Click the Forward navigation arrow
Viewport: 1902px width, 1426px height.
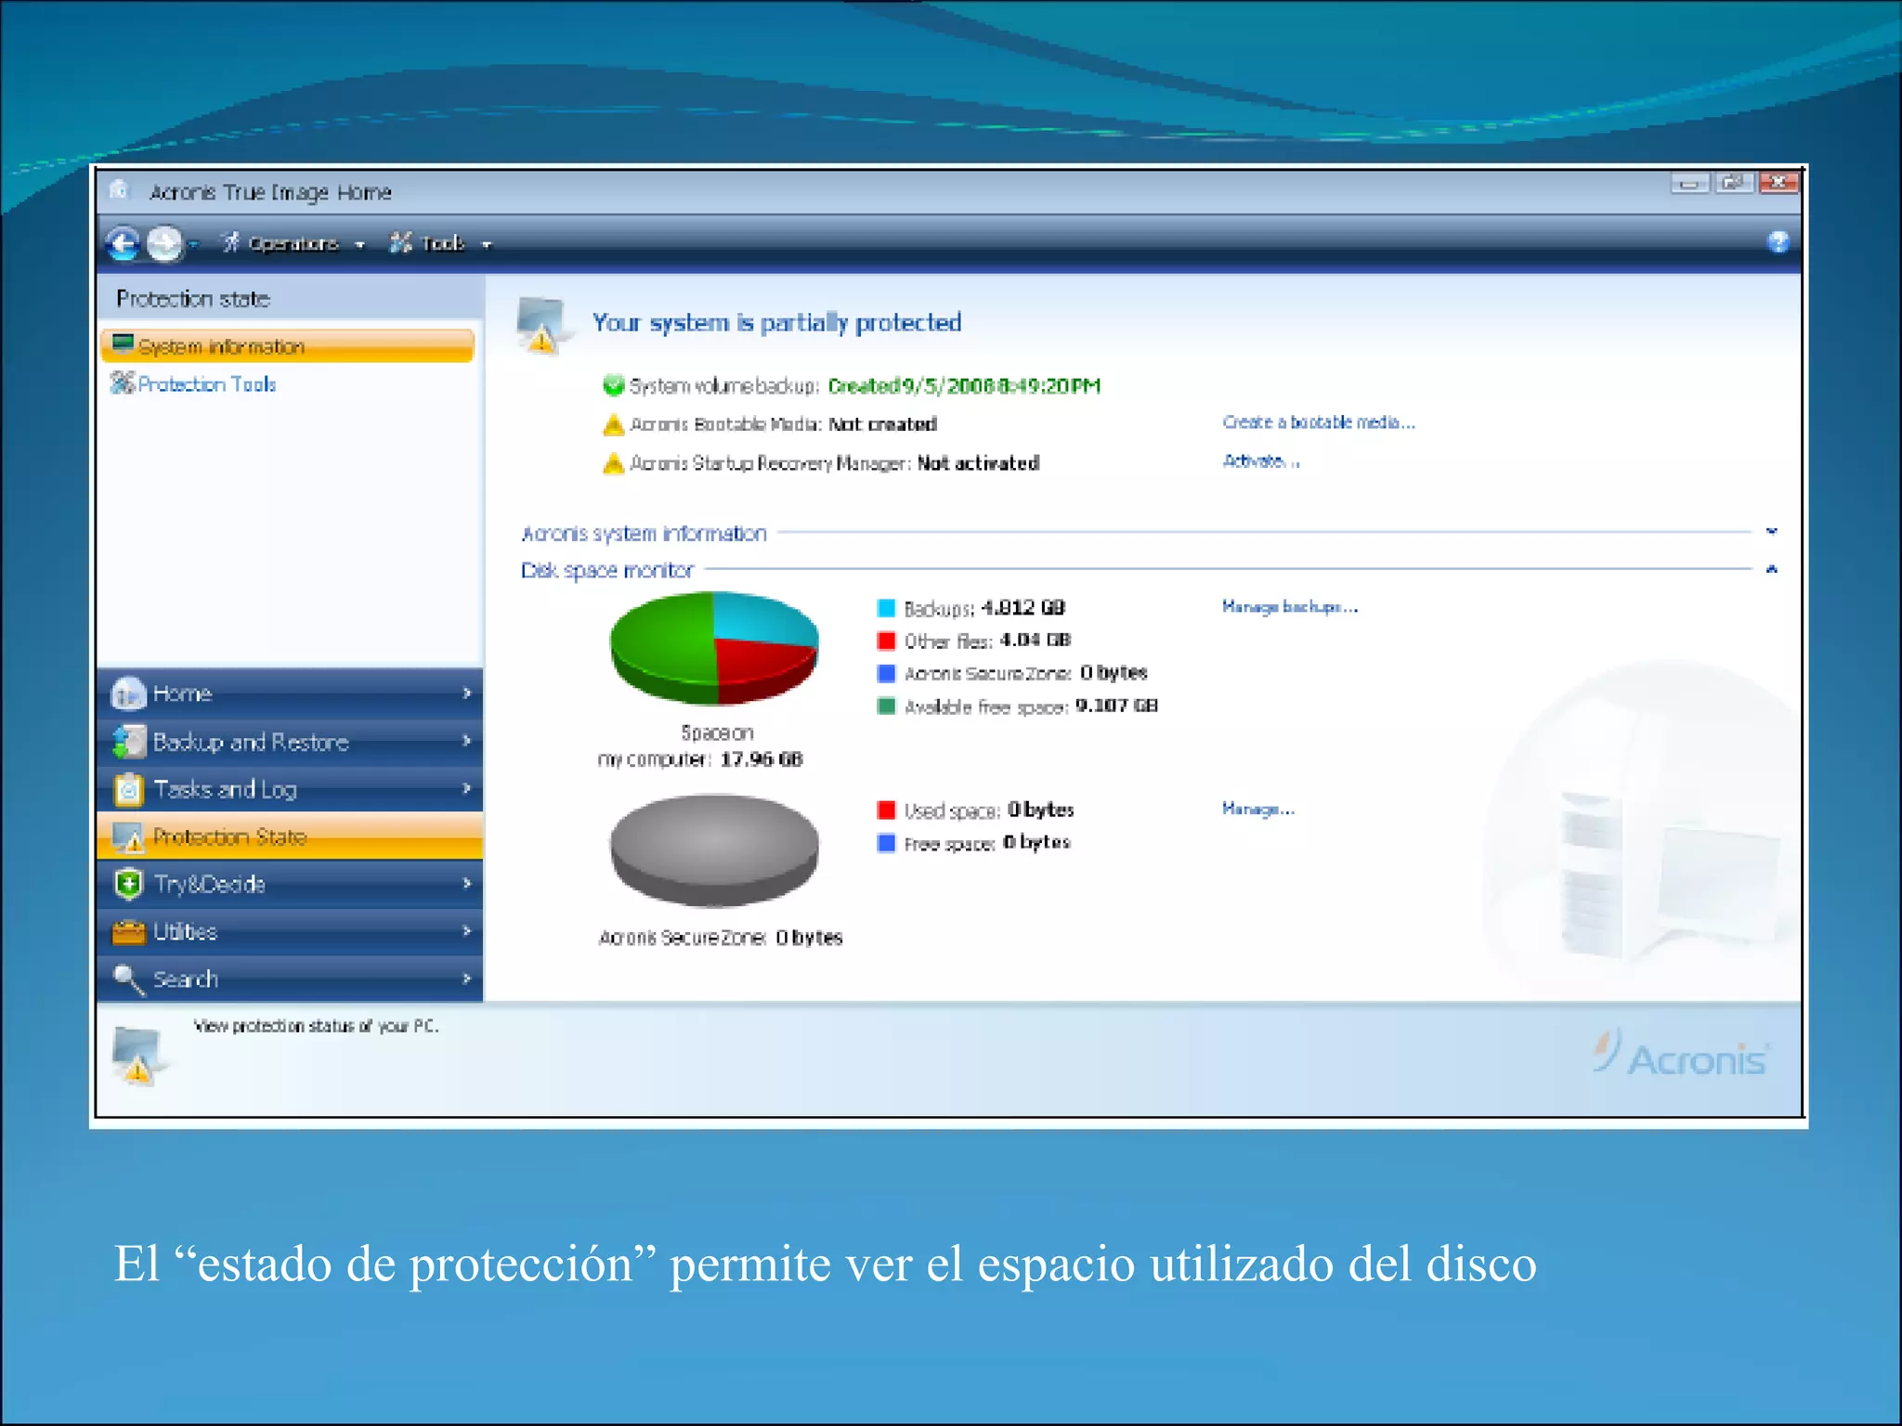coord(164,243)
